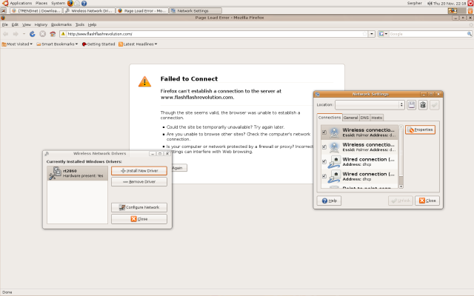Image resolution: width=474 pixels, height=296 pixels.
Task: Click the red power button in top panel
Action: click(x=470, y=3)
